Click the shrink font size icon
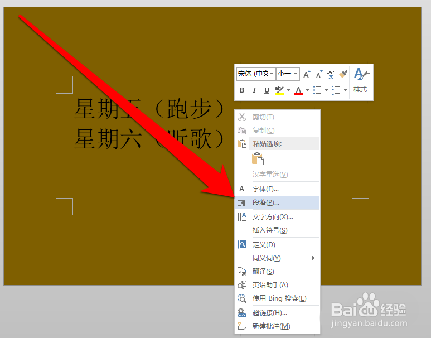The width and height of the screenshot is (431, 338). click(x=319, y=74)
